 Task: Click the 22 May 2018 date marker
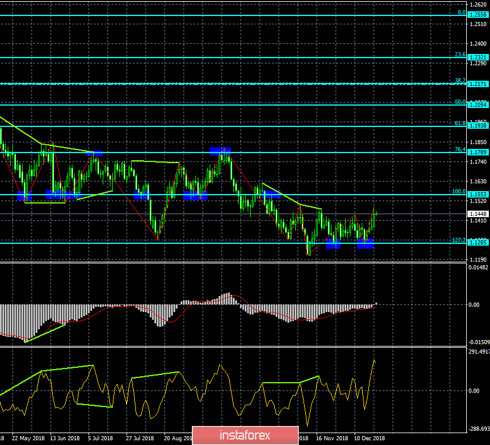coord(29,438)
